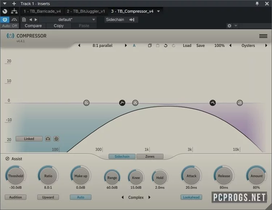Click the Ratio knob
This screenshot has width=272, height=210.
tap(48, 176)
